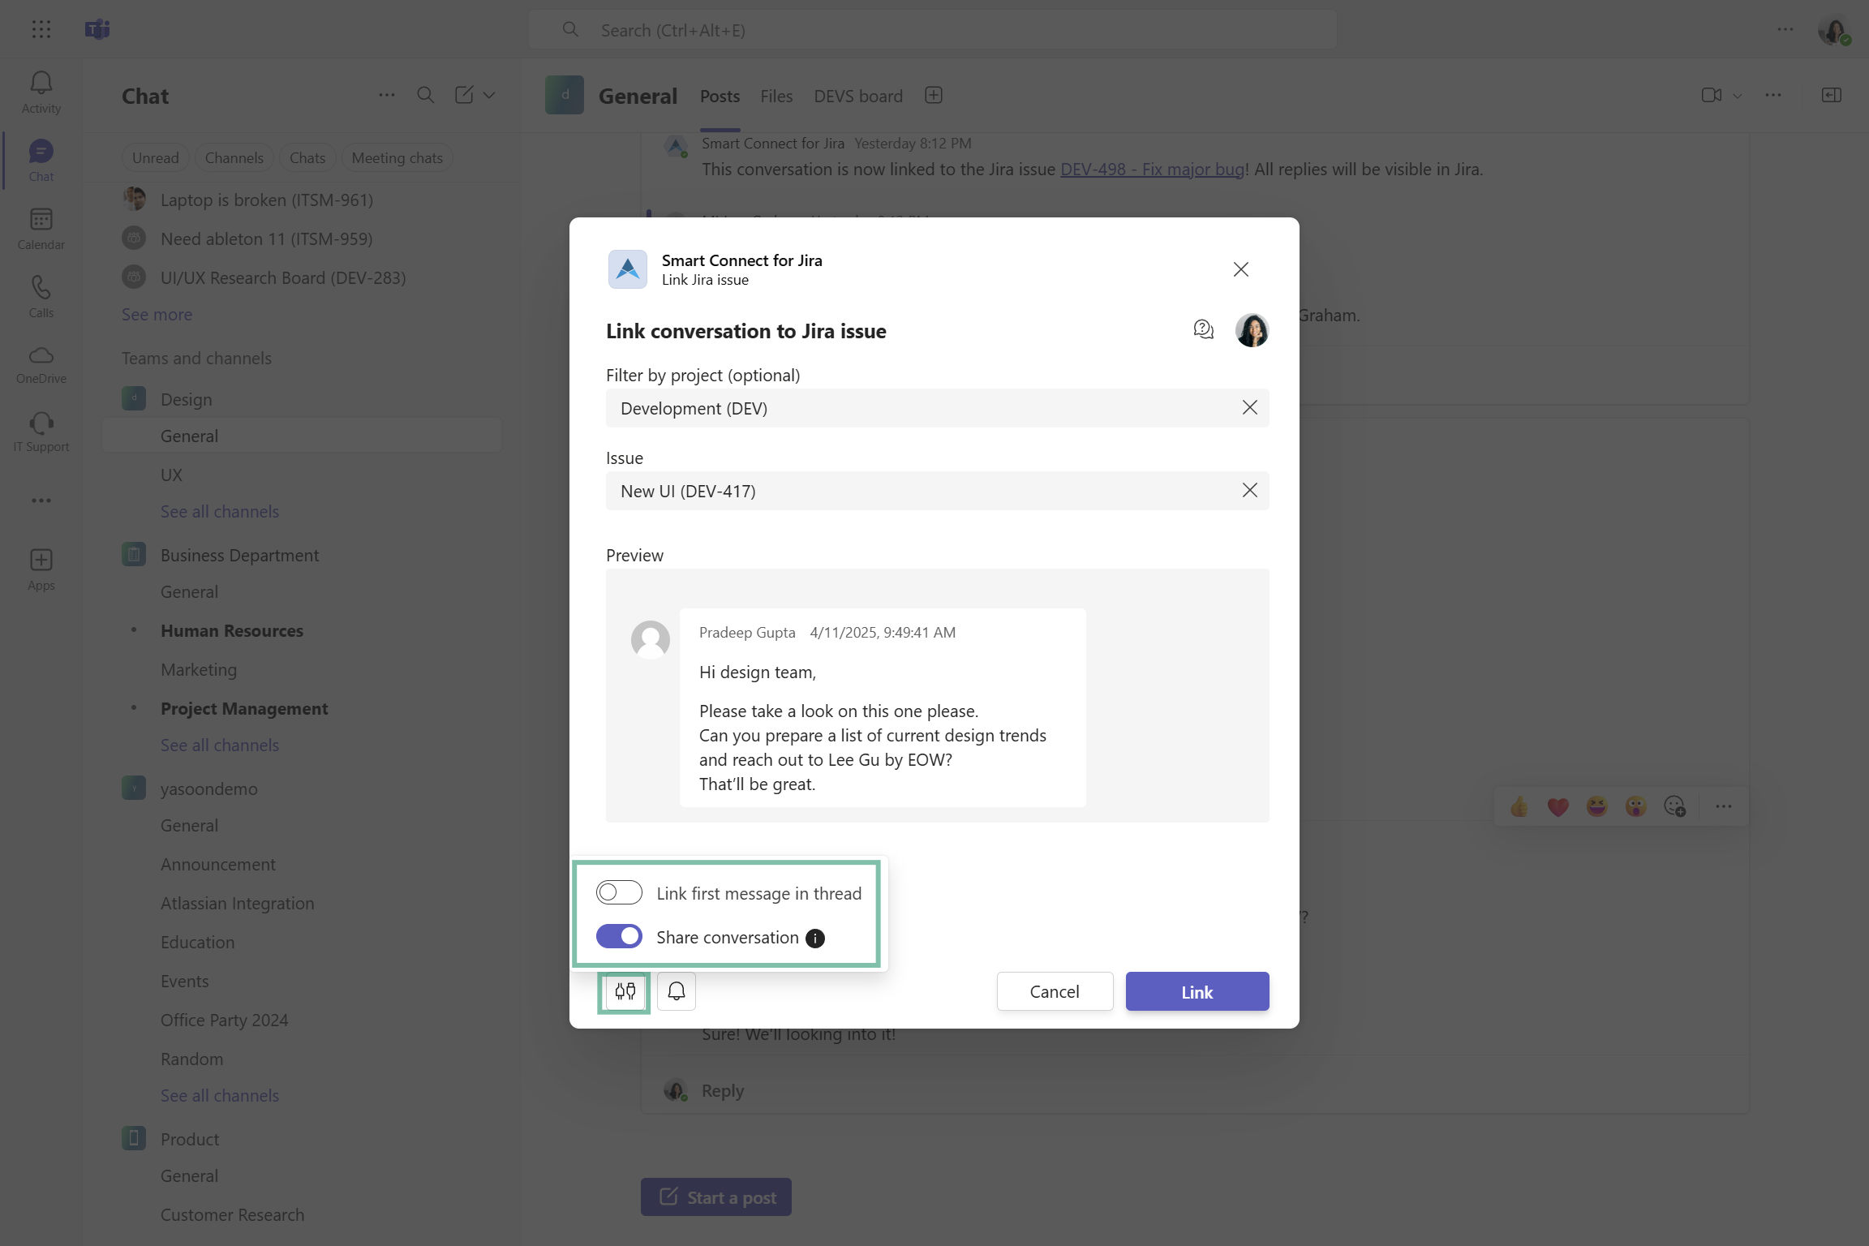Expand new chat options chevron

click(489, 96)
